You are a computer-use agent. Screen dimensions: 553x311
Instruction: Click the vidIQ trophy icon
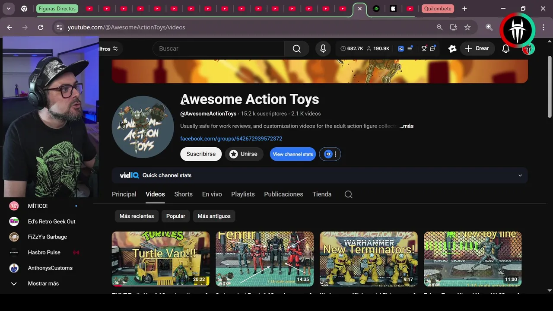coord(424,49)
